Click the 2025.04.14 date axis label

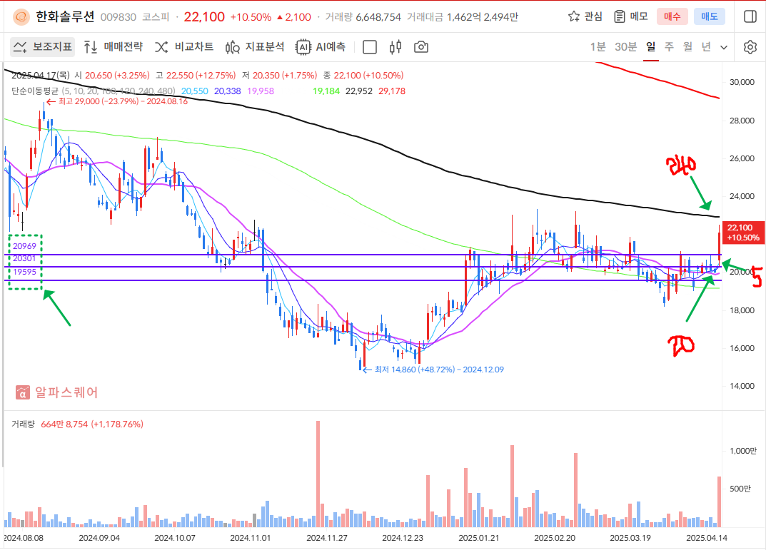click(707, 538)
